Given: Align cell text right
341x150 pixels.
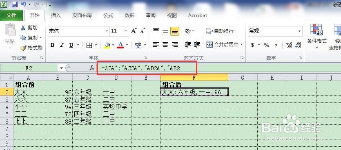Looking at the screenshot, I should coord(175,45).
